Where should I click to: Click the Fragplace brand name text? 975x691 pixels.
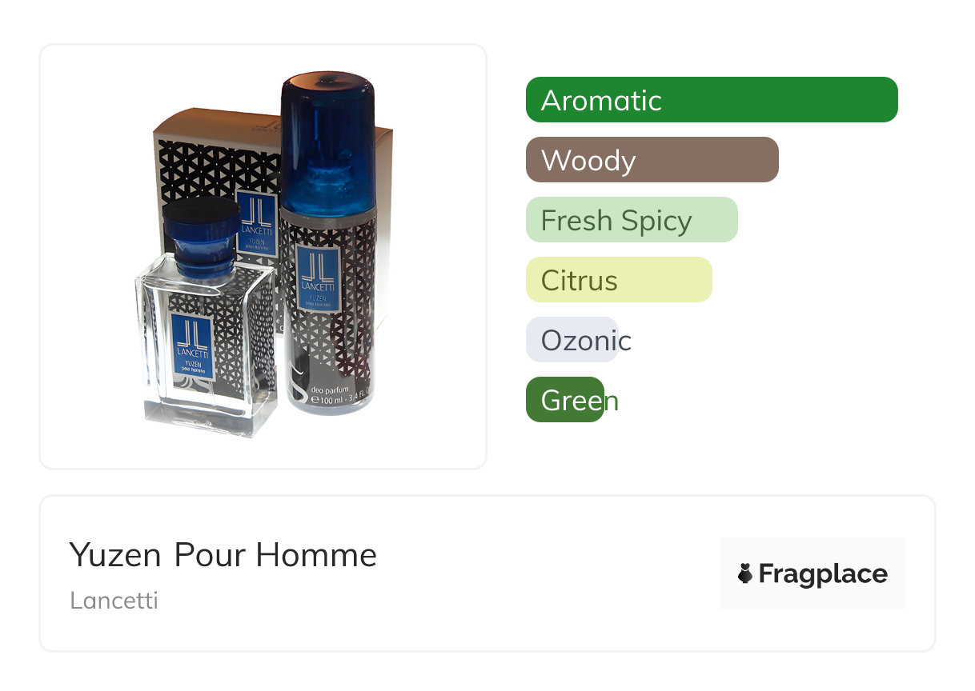(823, 573)
